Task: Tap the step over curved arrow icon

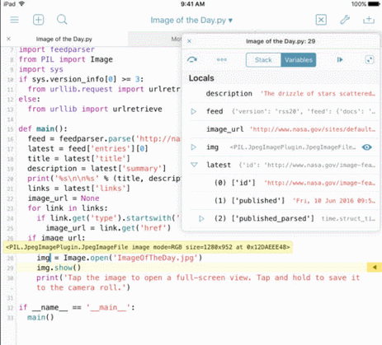Action: 192,59
